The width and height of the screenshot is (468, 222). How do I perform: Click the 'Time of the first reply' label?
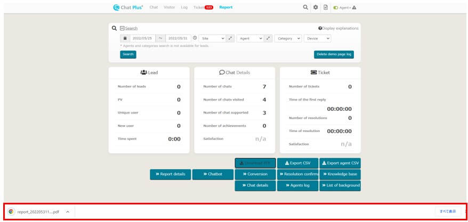(x=308, y=100)
